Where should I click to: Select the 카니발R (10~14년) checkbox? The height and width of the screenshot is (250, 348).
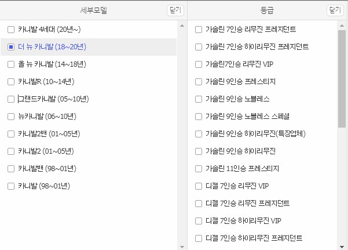[11, 82]
